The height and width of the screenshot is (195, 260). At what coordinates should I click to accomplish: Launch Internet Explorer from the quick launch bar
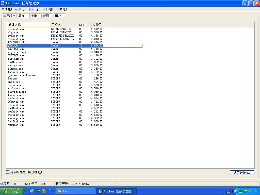click(x=32, y=191)
